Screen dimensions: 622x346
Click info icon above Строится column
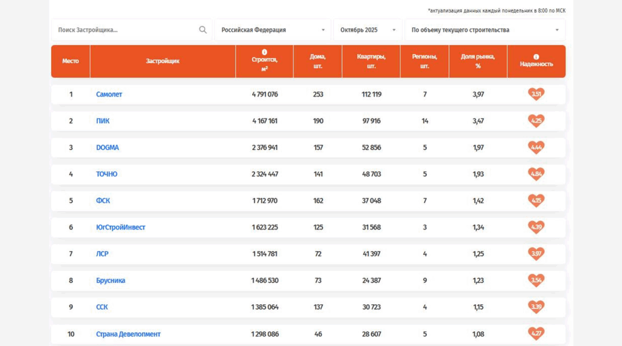(264, 52)
